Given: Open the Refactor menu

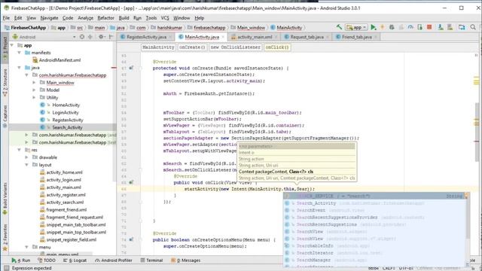Looking at the screenshot, I should pos(105,18).
